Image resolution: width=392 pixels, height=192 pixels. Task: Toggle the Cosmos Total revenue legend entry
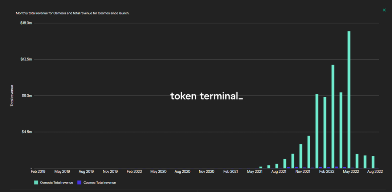(97, 183)
